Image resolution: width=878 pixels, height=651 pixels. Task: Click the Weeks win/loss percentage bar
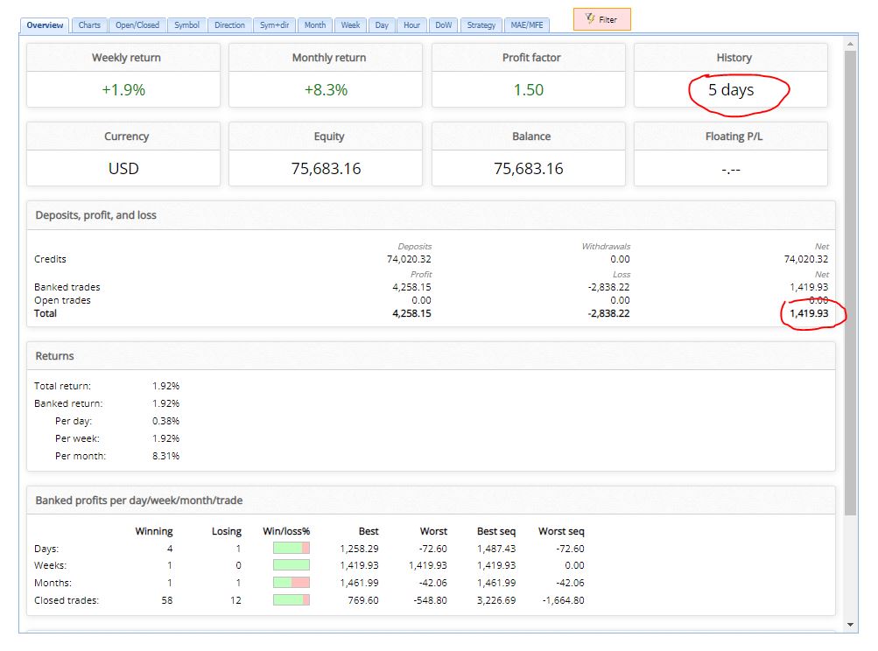pos(291,565)
